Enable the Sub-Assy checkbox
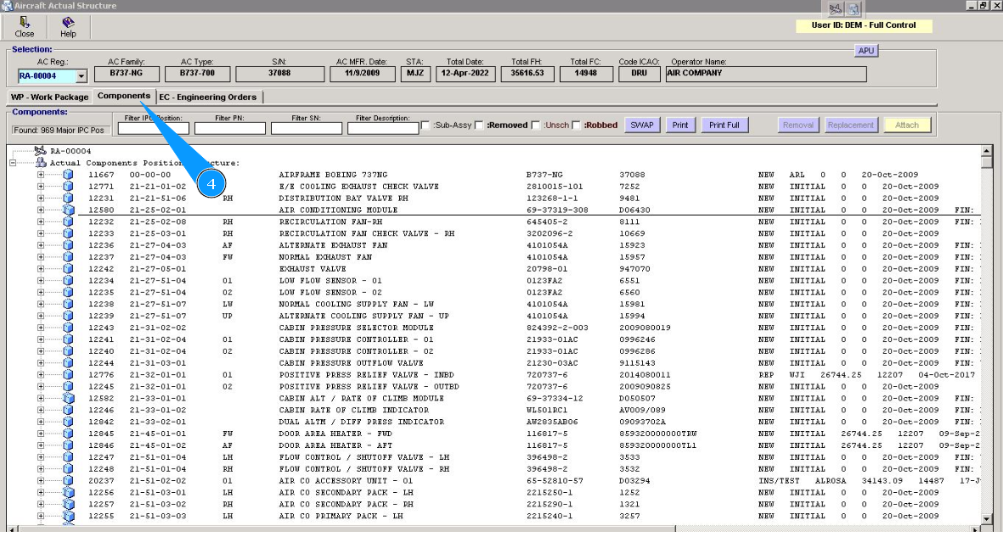Viewport: 1003px width, 537px height. point(425,126)
